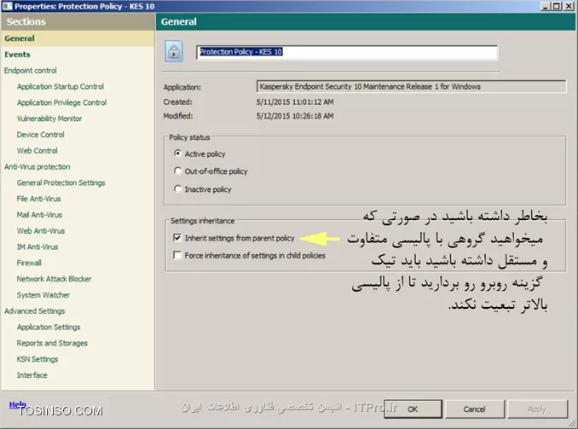Open Application Privilege Control settings
578x429 pixels.
(61, 102)
